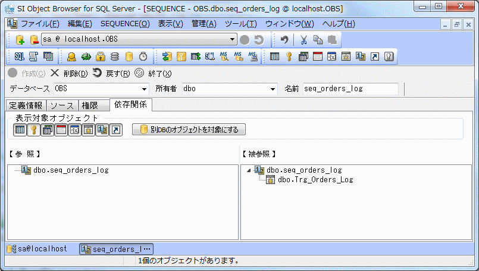The height and width of the screenshot is (271, 479).
Task: Open the データベース dropdown showing OBS
Action: [144, 89]
